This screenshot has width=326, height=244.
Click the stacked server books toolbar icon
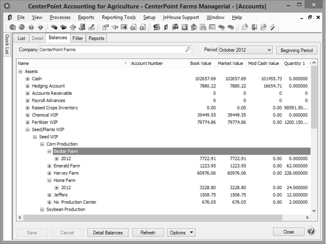[82, 27]
